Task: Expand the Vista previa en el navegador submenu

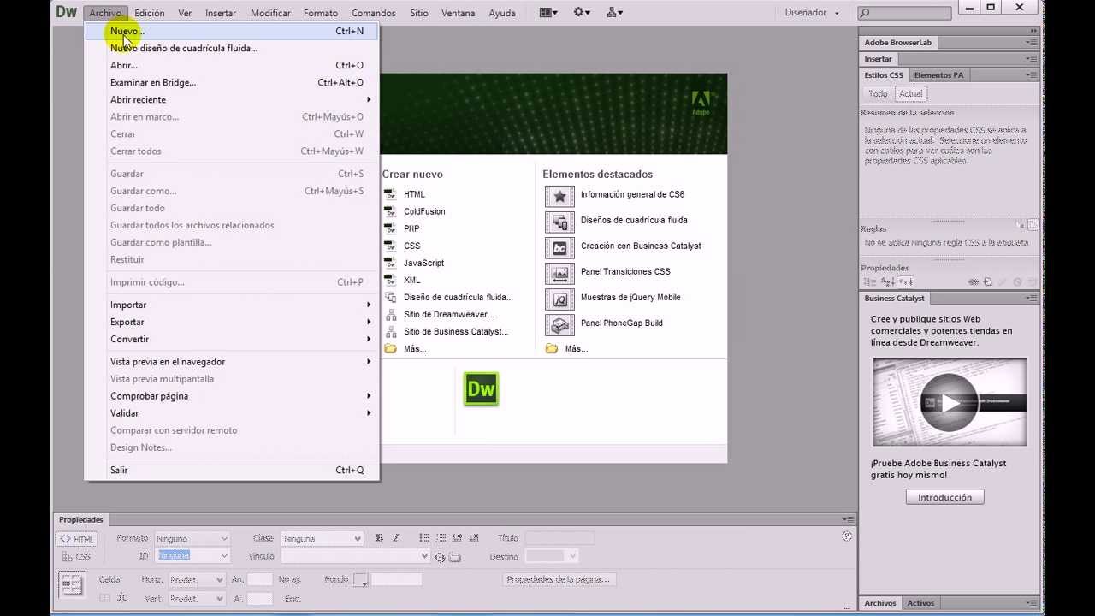Action: (x=231, y=361)
